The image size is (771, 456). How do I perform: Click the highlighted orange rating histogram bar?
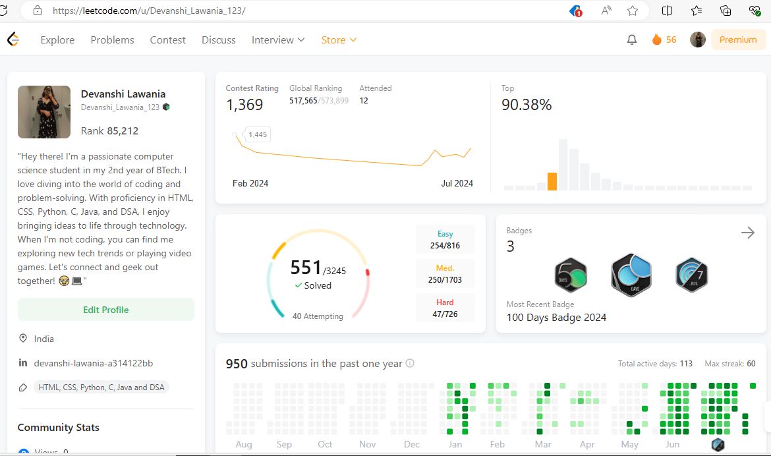pos(552,181)
